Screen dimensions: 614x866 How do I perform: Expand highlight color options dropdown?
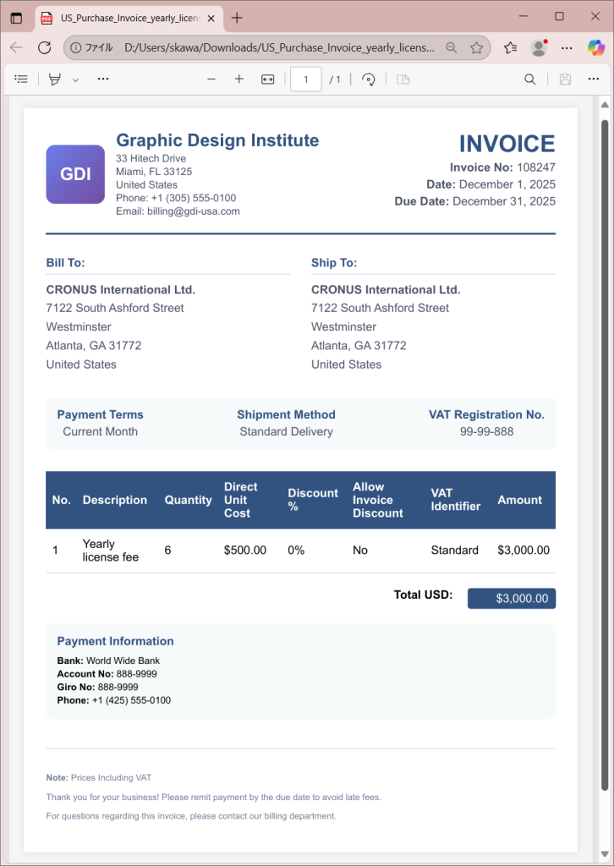click(x=75, y=79)
